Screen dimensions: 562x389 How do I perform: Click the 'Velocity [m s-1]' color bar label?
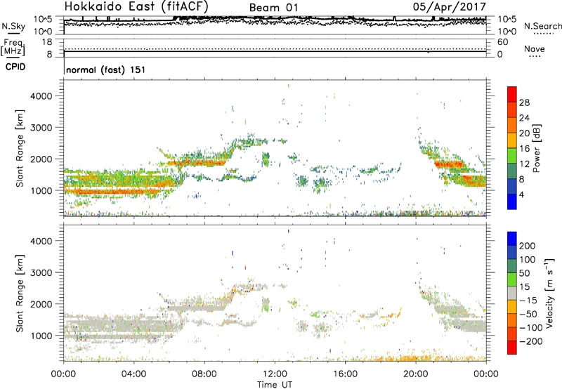click(x=549, y=293)
